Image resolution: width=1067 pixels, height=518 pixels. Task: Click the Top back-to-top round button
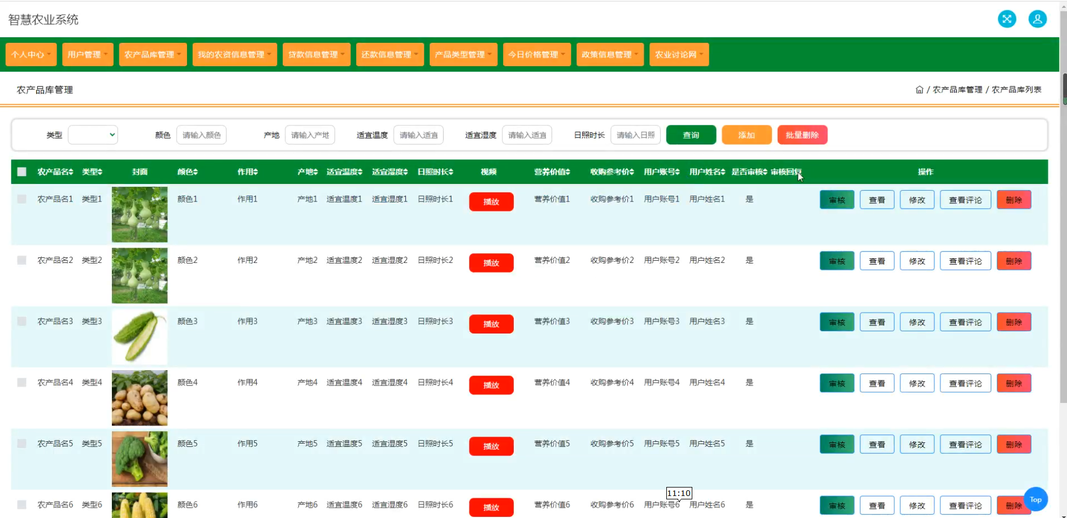tap(1035, 499)
